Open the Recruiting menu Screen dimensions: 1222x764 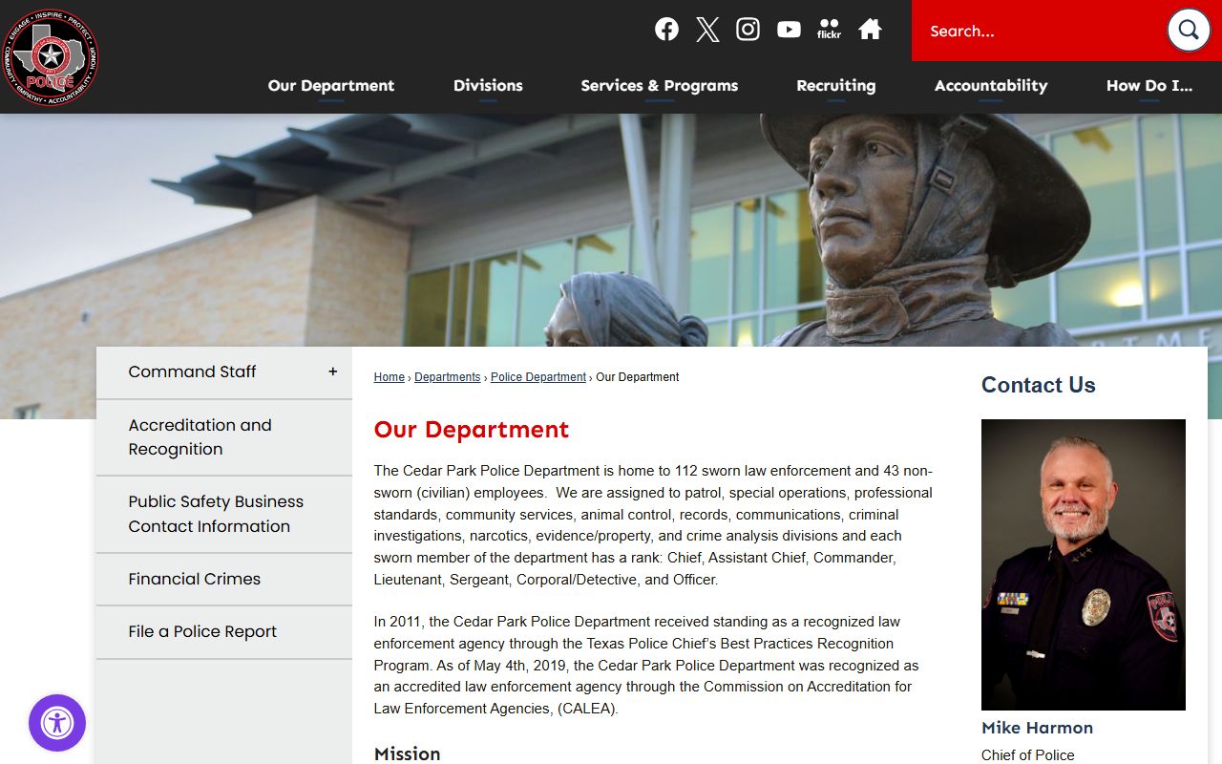click(x=836, y=86)
